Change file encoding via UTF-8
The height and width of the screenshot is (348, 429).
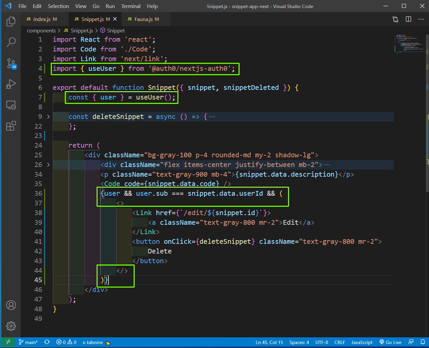click(322, 342)
